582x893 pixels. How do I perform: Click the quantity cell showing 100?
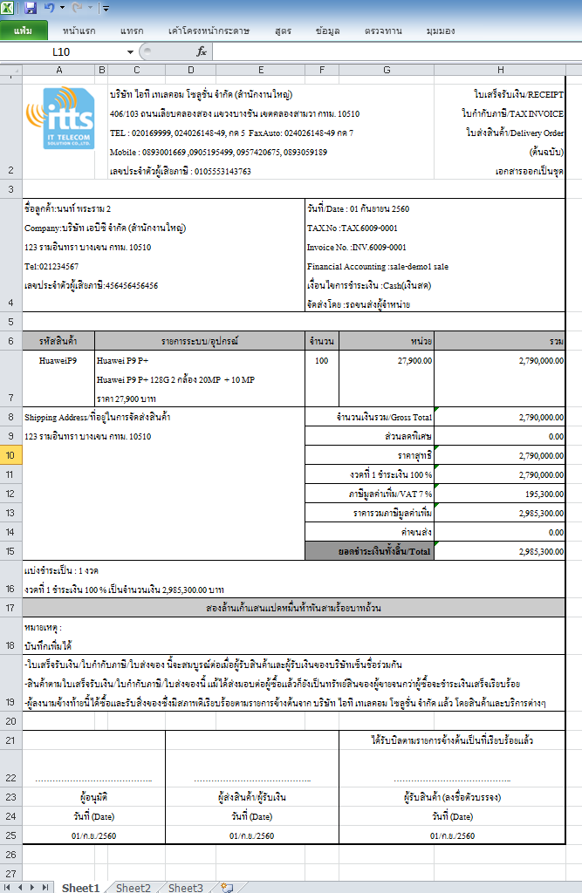coord(322,378)
